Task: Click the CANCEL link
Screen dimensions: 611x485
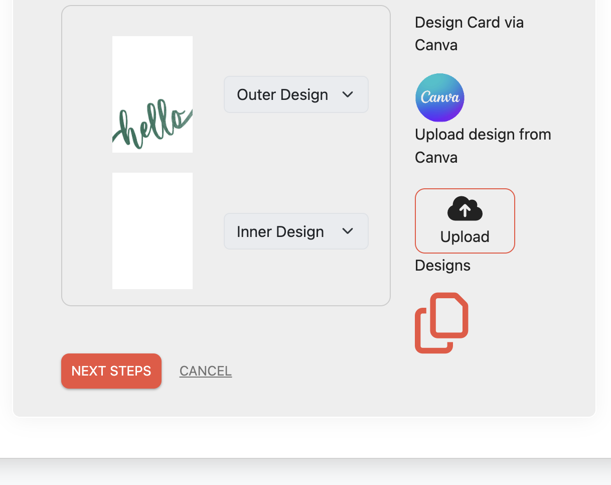Action: point(206,371)
